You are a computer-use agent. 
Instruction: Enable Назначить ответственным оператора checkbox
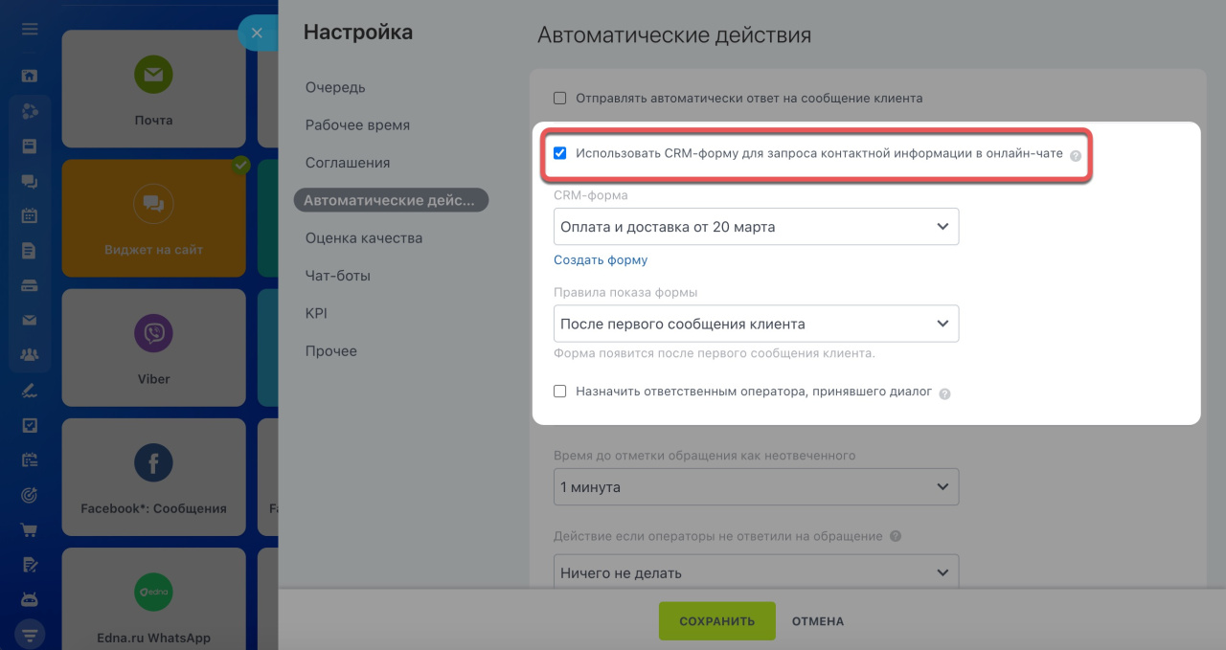[x=560, y=392]
